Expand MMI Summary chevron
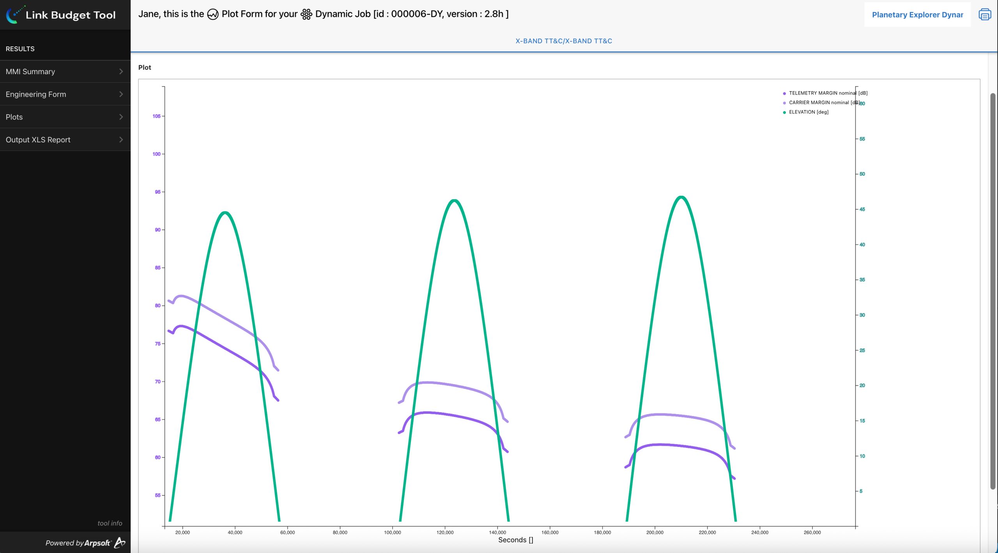Image resolution: width=998 pixels, height=553 pixels. [x=121, y=71]
